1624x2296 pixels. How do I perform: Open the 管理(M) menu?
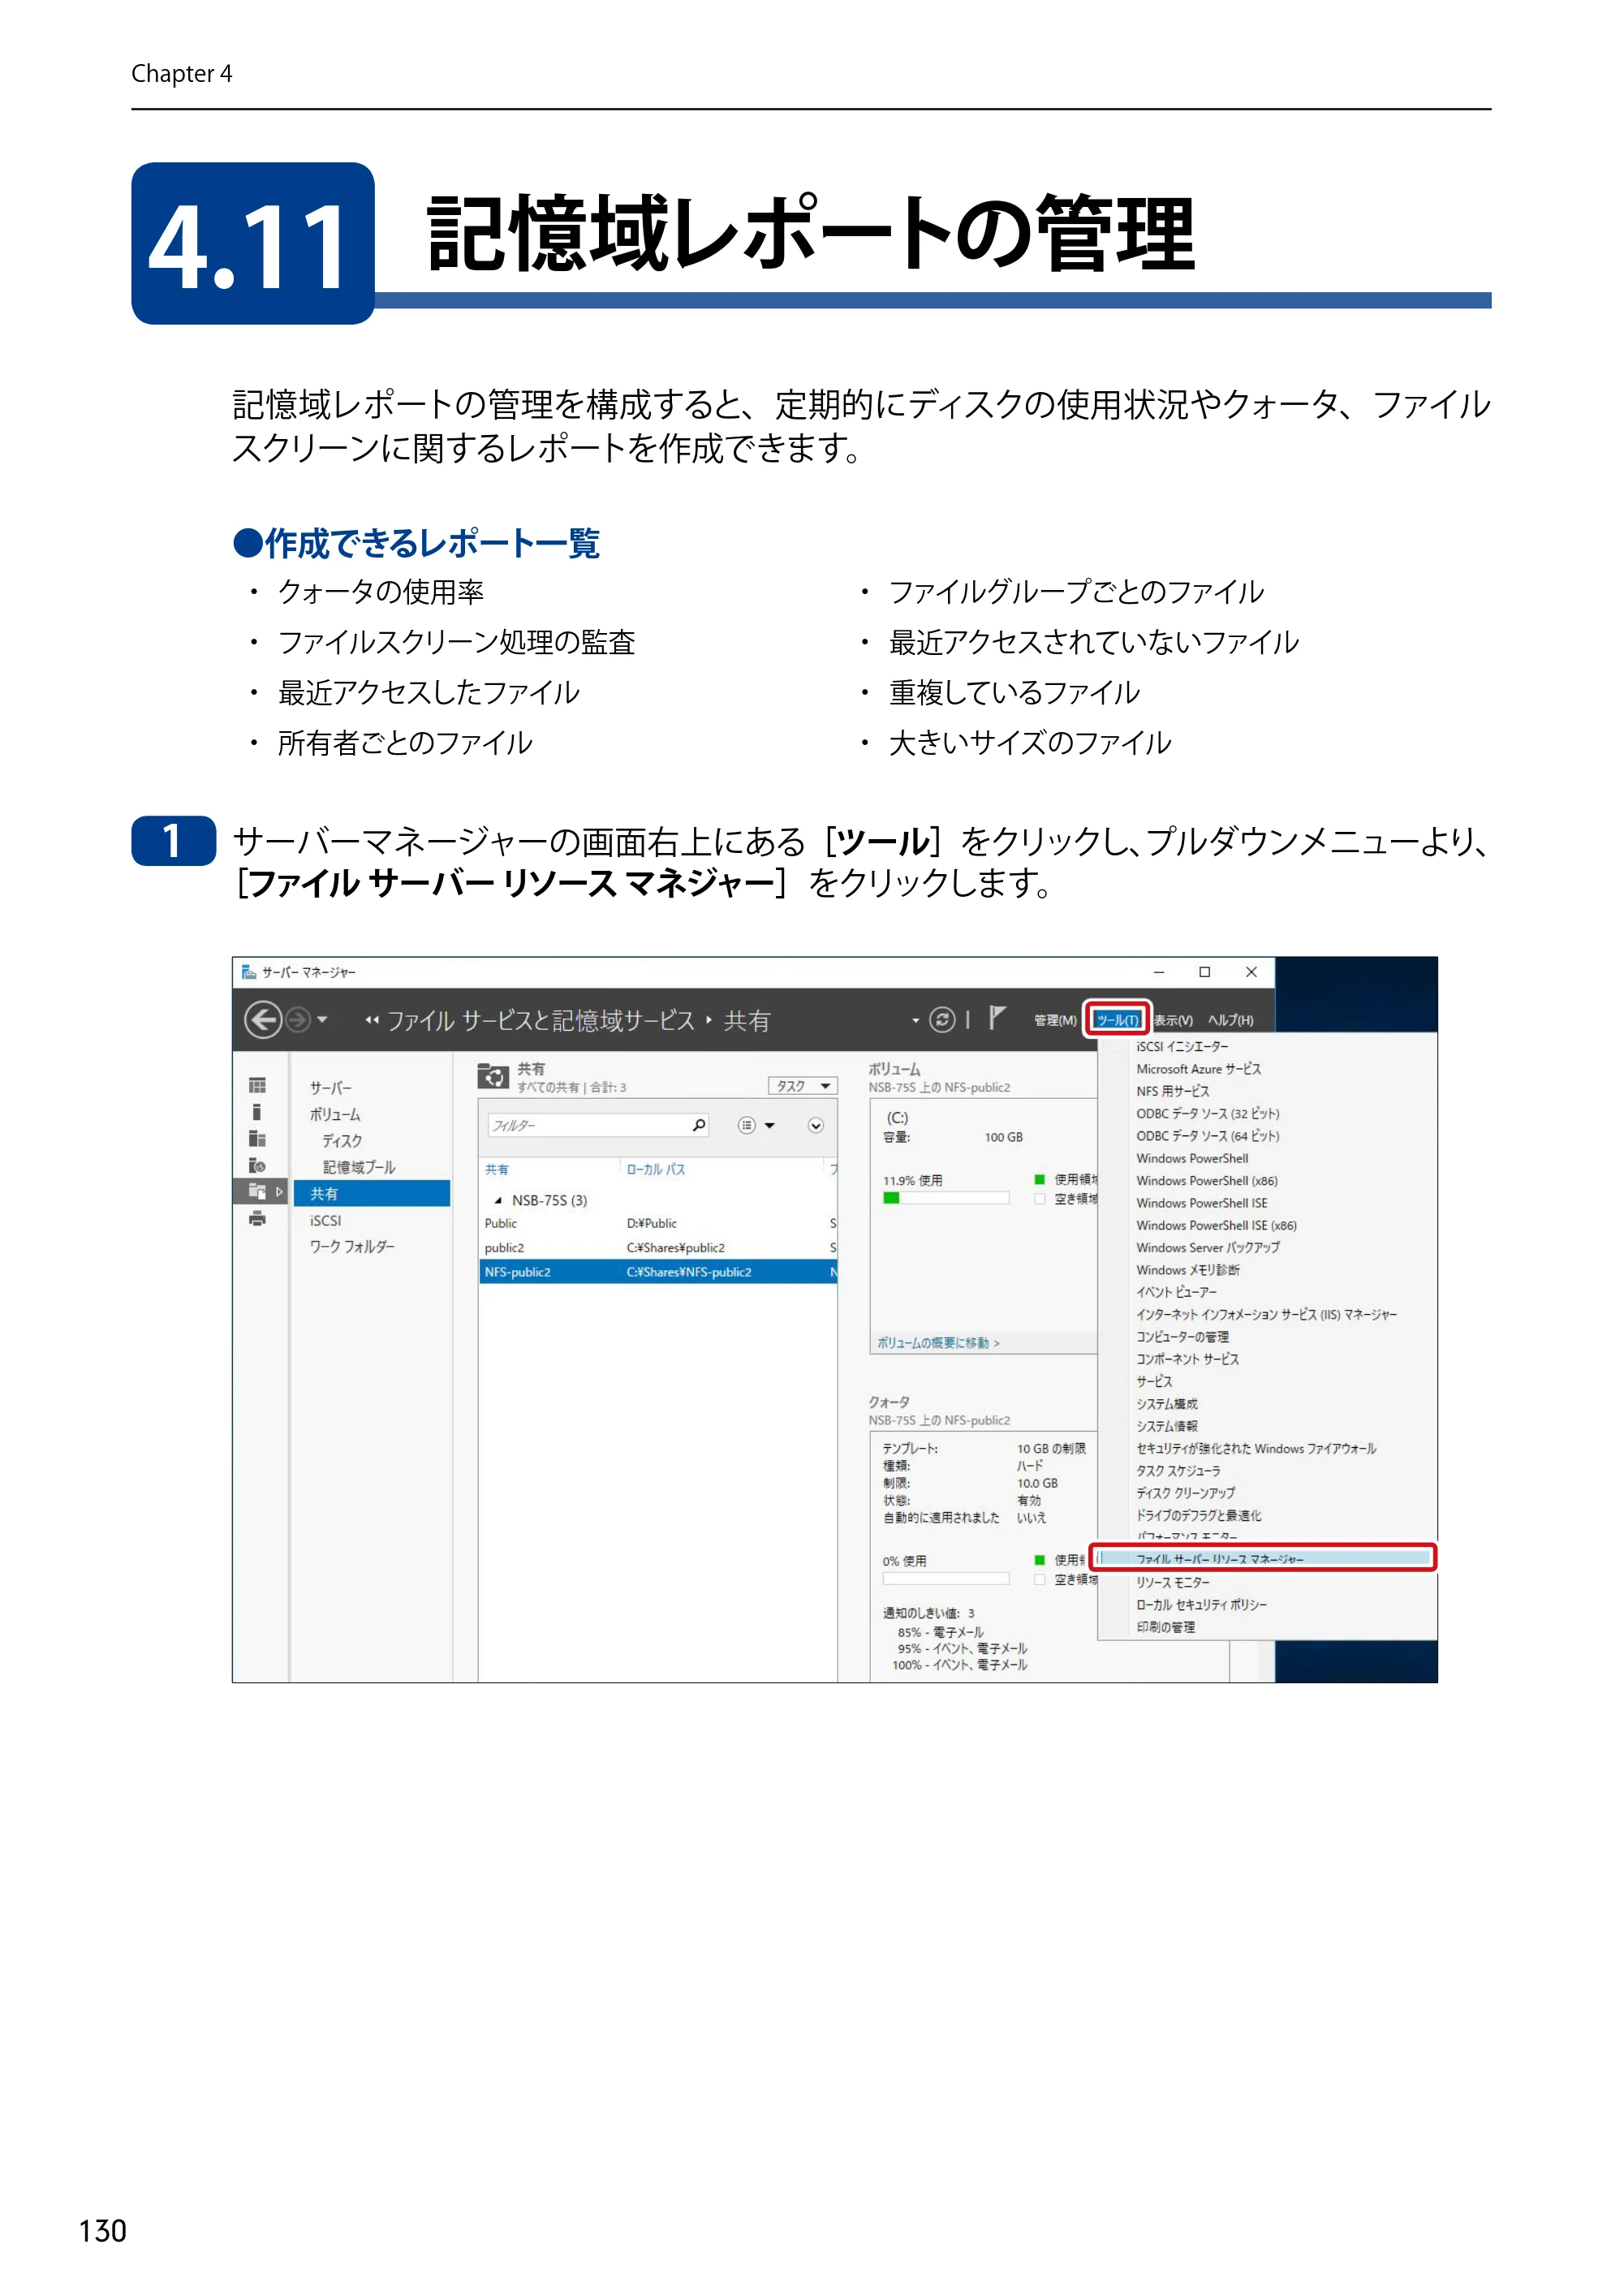coord(1055,1020)
